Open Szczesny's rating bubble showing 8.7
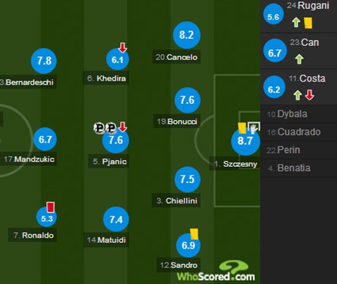337x284 pixels. tap(246, 141)
